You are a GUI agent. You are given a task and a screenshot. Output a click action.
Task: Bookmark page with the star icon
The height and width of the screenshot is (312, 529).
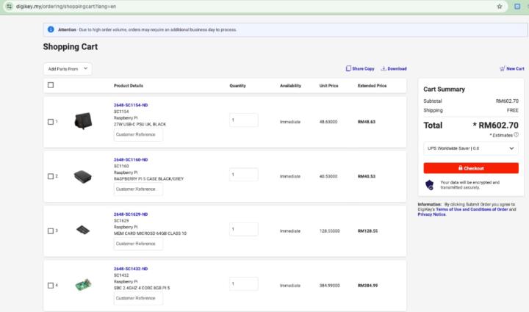(x=500, y=6)
